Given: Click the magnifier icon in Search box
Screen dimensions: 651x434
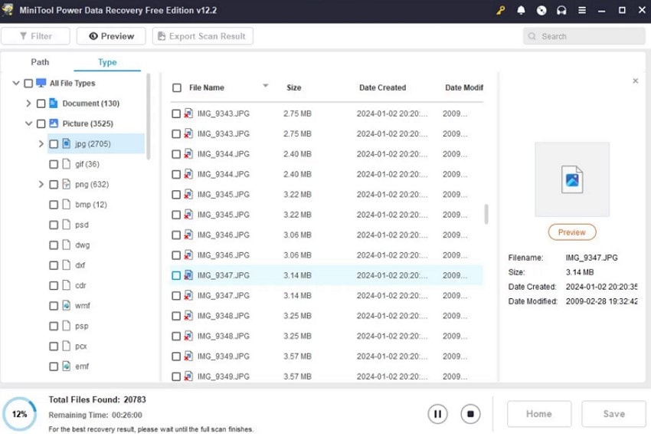Looking at the screenshot, I should [x=532, y=37].
